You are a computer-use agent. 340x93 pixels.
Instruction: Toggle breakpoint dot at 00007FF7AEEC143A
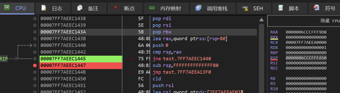click(35, 32)
